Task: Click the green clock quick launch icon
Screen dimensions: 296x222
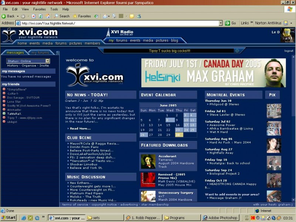Action: coord(30,218)
